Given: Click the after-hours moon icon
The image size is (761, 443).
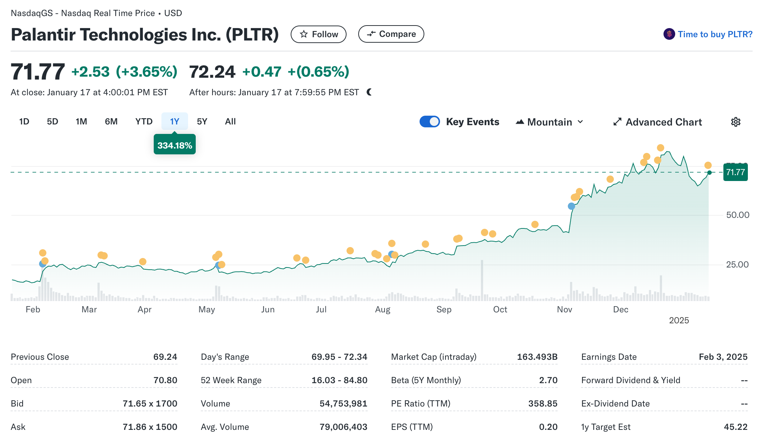Looking at the screenshot, I should point(369,92).
